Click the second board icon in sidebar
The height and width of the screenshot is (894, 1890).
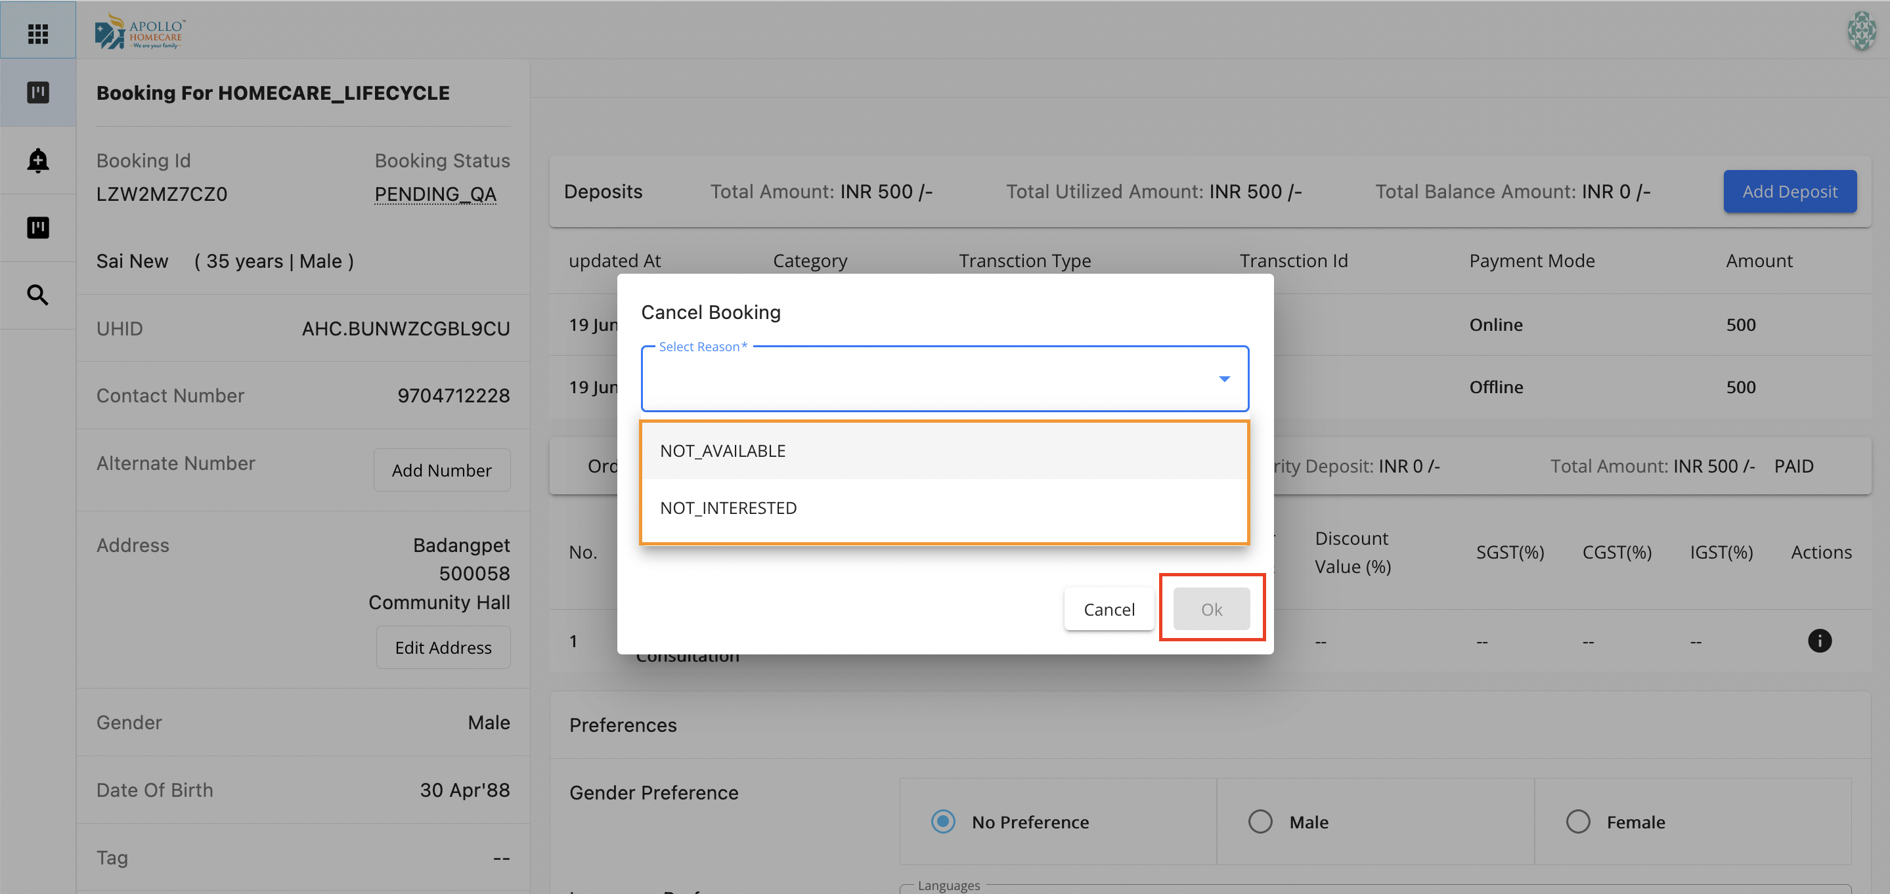[x=37, y=227]
